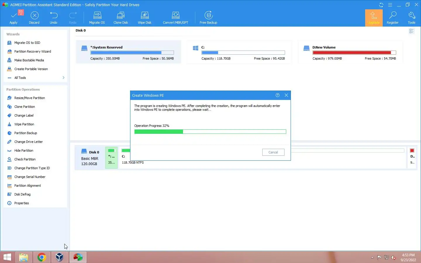
Task: Open Partition Alignment operation
Action: coord(27,186)
